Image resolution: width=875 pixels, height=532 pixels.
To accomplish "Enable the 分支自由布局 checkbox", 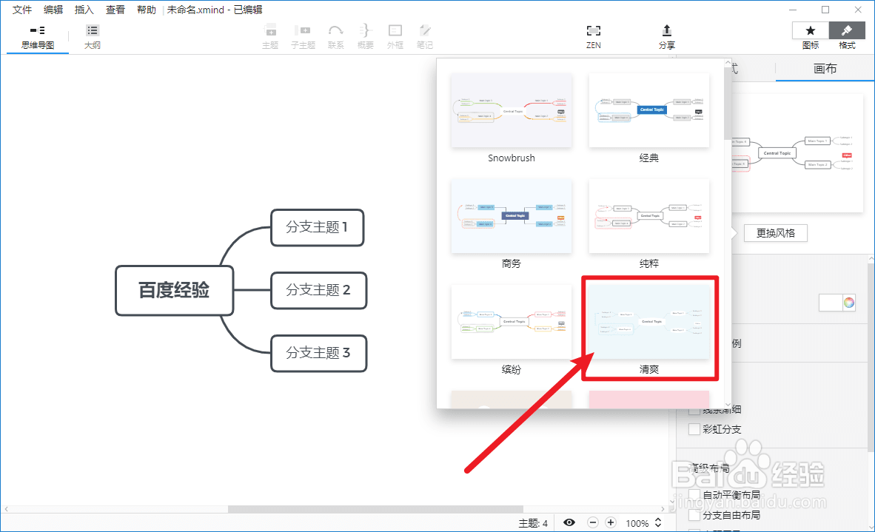I will [694, 515].
